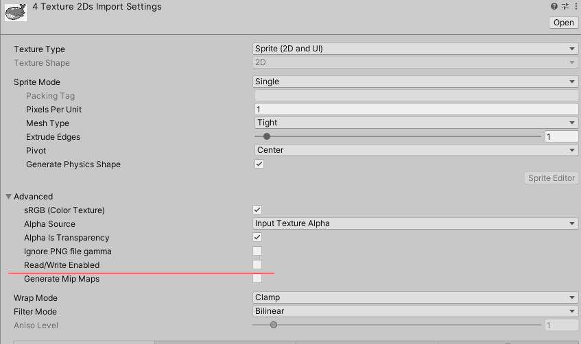The image size is (581, 344).
Task: Click the Packing Tag text field
Action: click(x=416, y=95)
